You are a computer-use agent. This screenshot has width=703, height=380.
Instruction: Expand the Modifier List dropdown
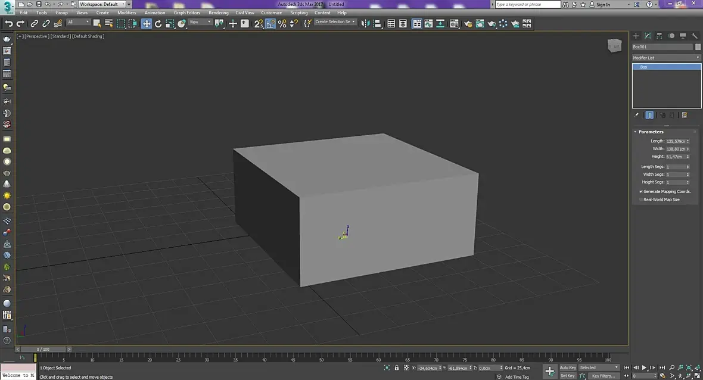pyautogui.click(x=666, y=58)
